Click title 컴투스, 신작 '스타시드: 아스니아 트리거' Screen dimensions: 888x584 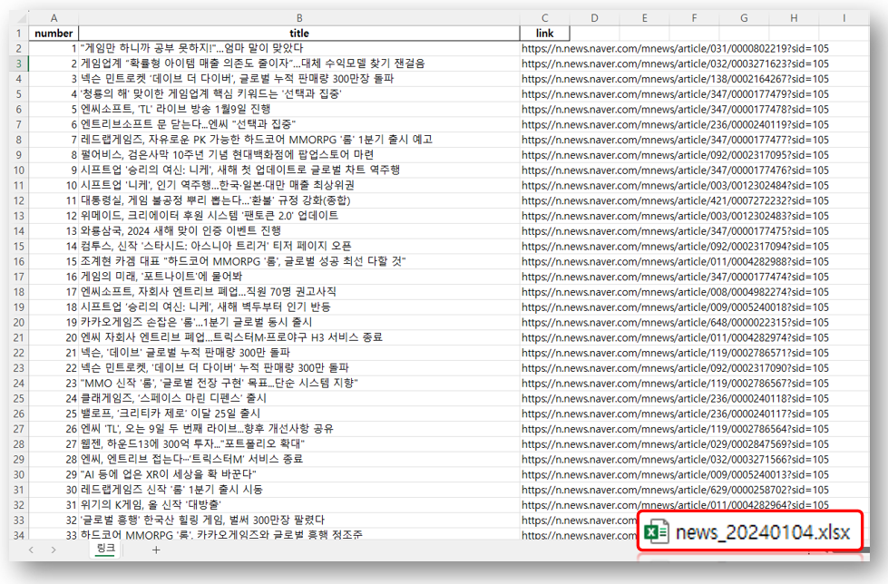[x=216, y=247]
